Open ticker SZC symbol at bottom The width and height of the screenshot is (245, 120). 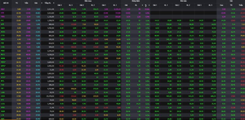(x=2, y=119)
